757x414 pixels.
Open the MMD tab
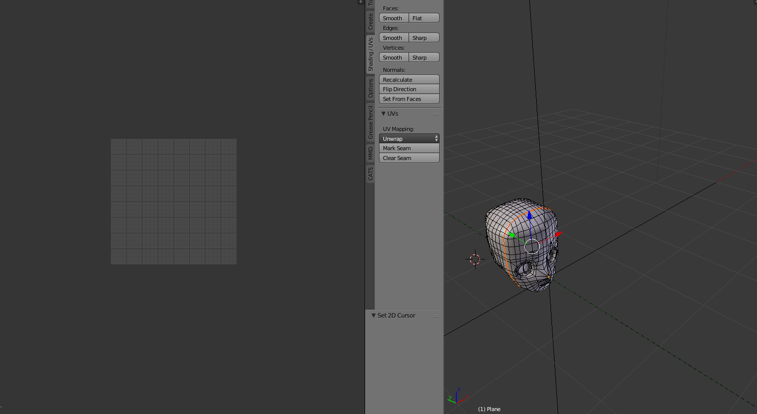(370, 154)
